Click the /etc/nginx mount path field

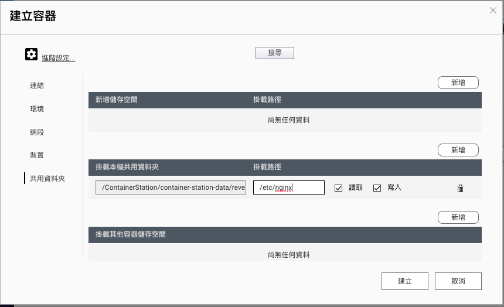pos(289,187)
